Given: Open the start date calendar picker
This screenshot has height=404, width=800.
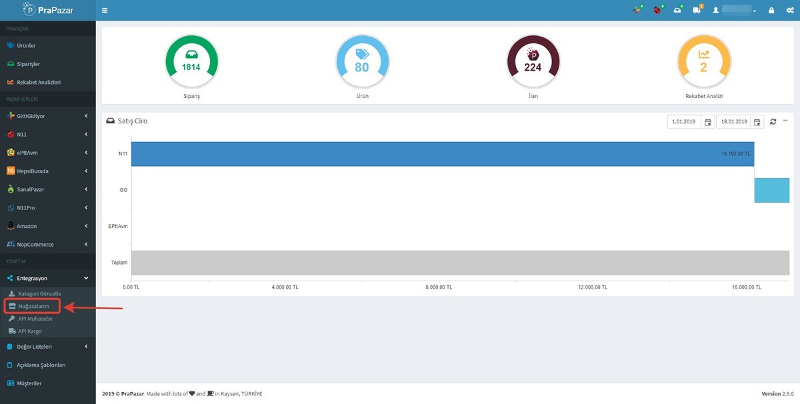Looking at the screenshot, I should (708, 121).
